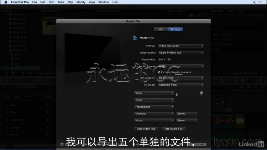This screenshot has width=267, height=150.
Task: Click the resolution text 1280 x 720
Action: (x=164, y=59)
